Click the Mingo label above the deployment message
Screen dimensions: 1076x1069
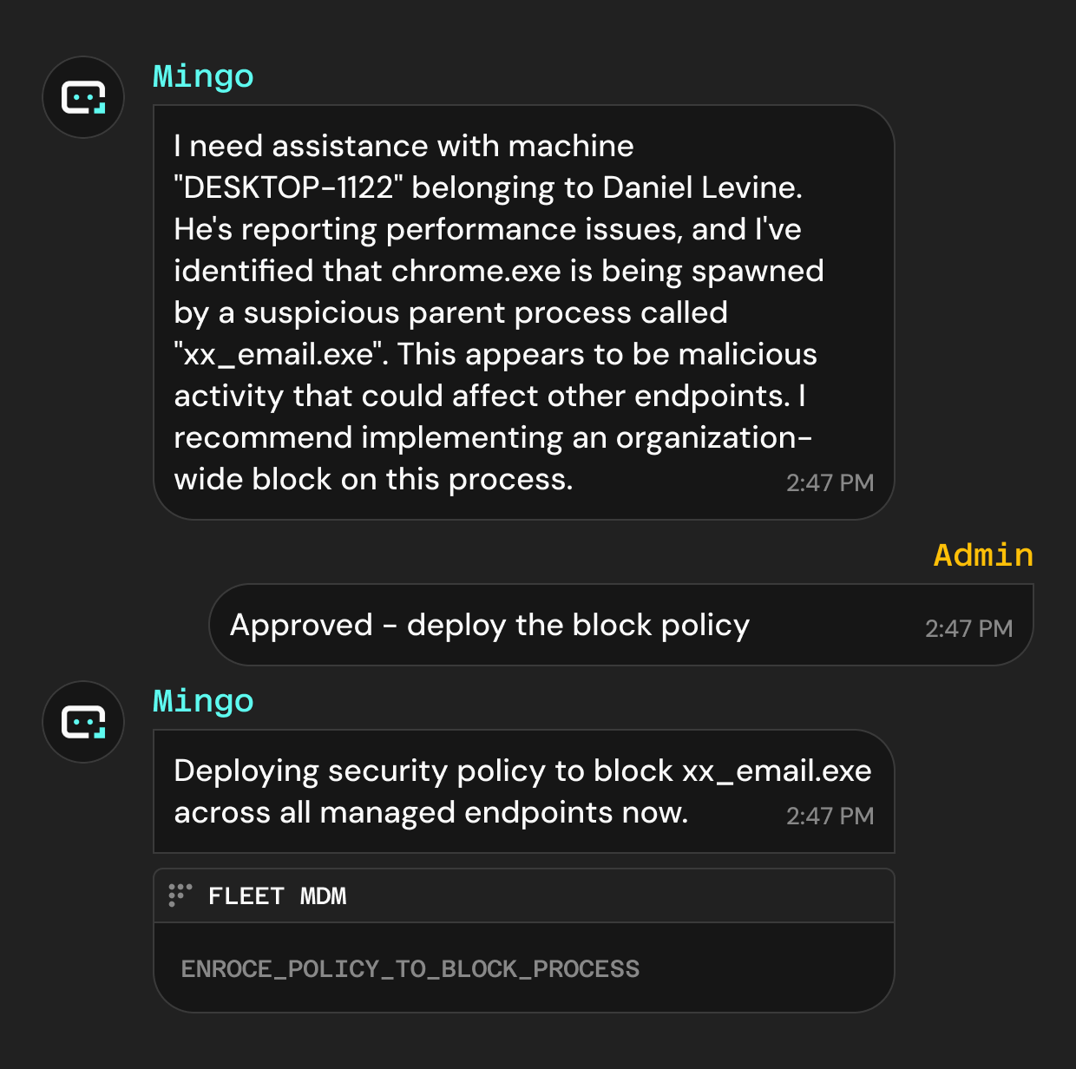(x=202, y=700)
